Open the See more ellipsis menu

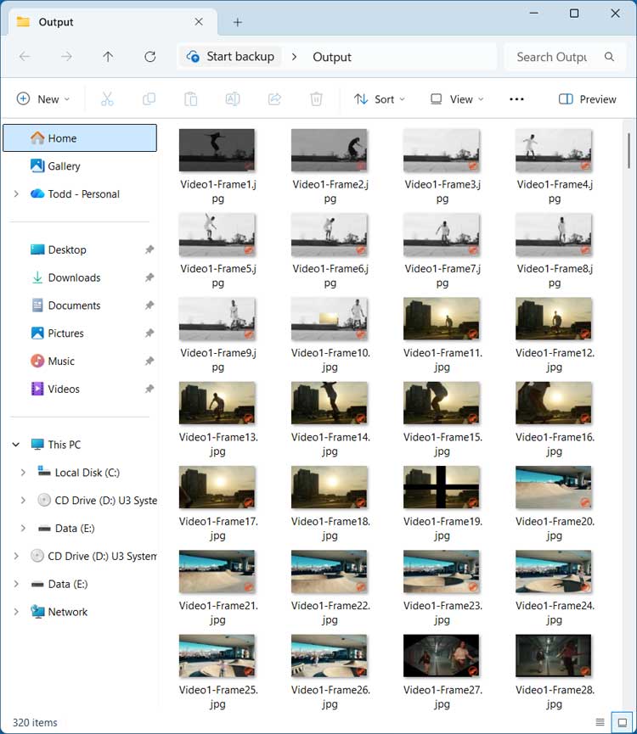(x=516, y=99)
